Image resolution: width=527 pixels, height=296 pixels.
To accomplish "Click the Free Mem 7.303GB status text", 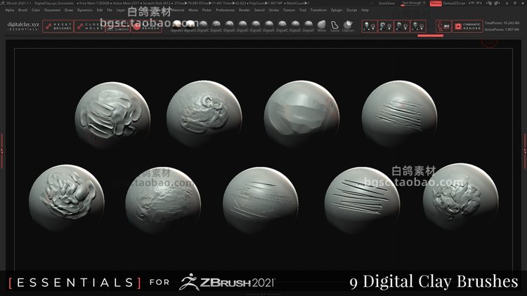I will 94,4.
